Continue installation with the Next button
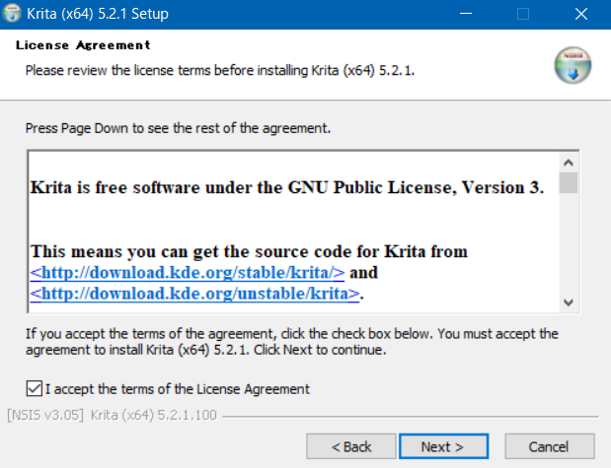Viewport: 611px width, 468px height. click(x=443, y=446)
